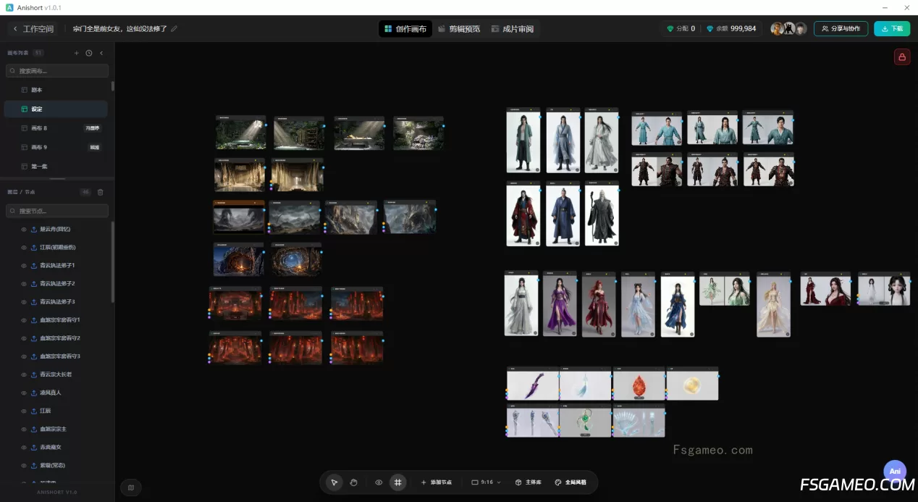Click the pencil icon to rename project
Viewport: 918px width, 502px height.
(174, 29)
